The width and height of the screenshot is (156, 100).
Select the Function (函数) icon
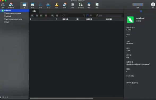(x=40, y=6)
